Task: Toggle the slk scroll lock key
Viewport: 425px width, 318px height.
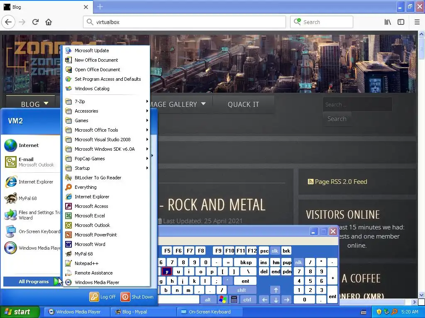Action: [x=275, y=251]
